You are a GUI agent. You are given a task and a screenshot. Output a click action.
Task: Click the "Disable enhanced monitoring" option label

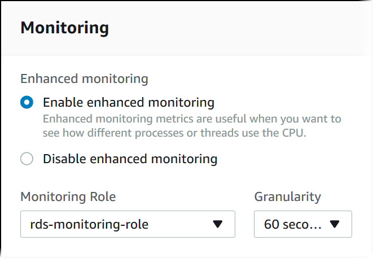(x=130, y=159)
